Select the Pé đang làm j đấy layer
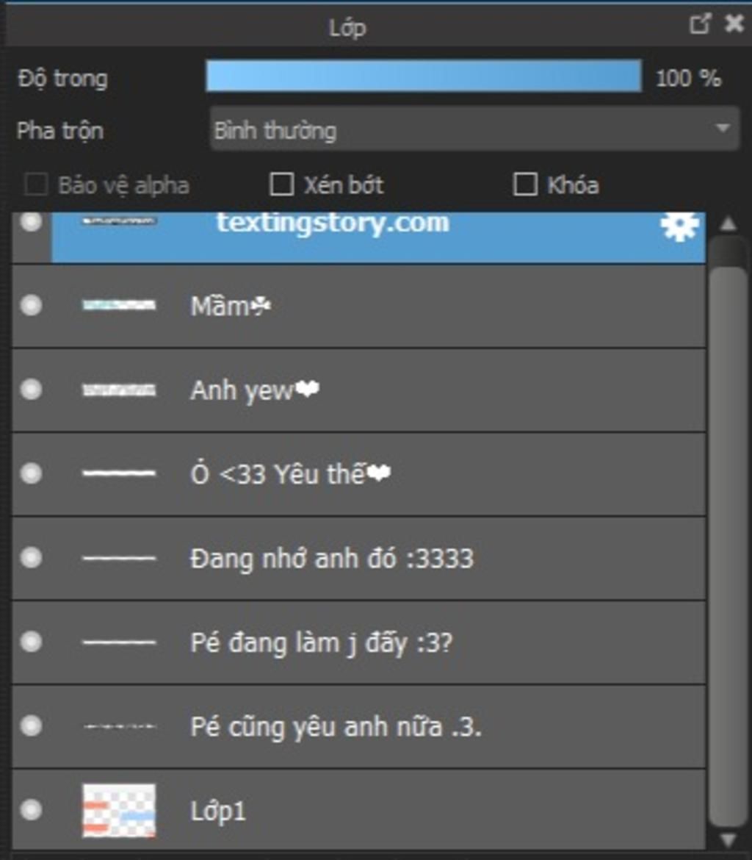The height and width of the screenshot is (860, 752). [322, 643]
